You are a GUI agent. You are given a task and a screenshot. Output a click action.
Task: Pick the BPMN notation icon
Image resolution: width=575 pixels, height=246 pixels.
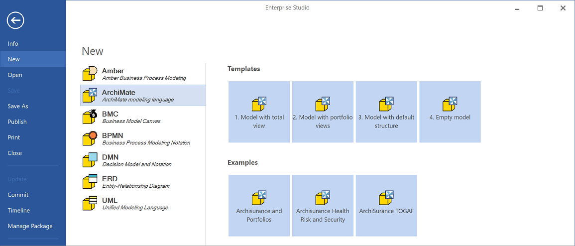pyautogui.click(x=90, y=138)
